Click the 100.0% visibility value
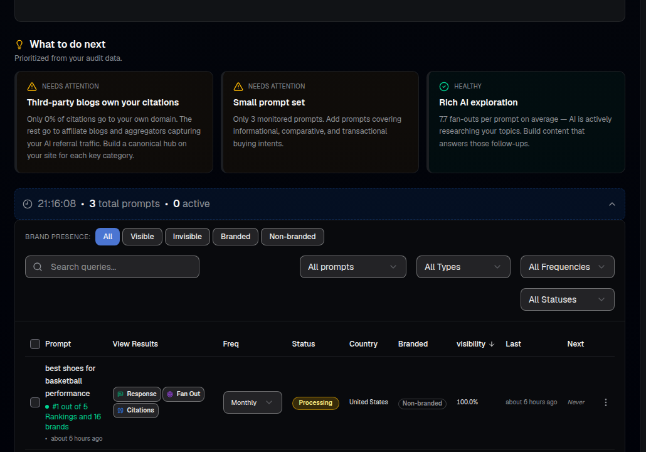 [467, 402]
